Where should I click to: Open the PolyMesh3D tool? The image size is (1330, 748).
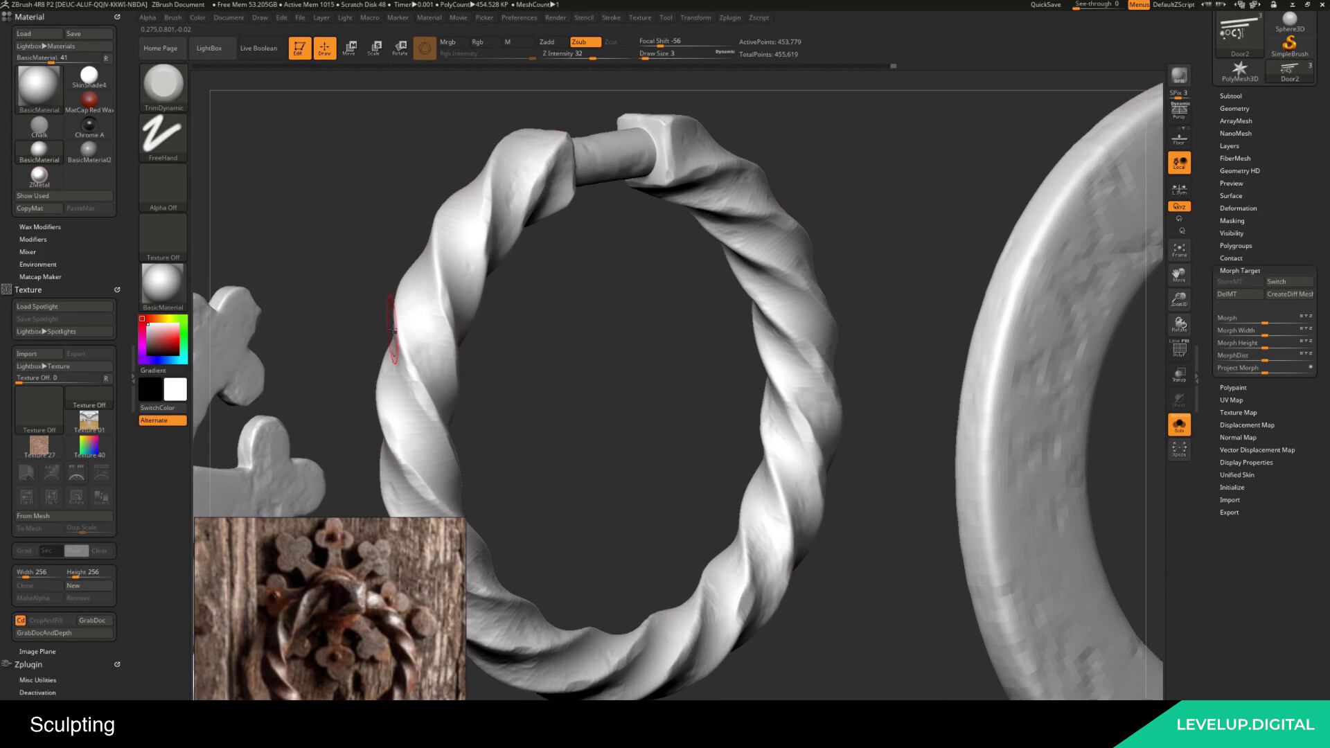[1239, 69]
